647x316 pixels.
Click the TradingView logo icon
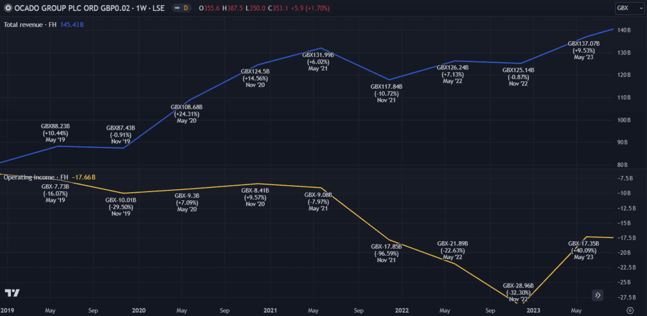tap(12, 293)
